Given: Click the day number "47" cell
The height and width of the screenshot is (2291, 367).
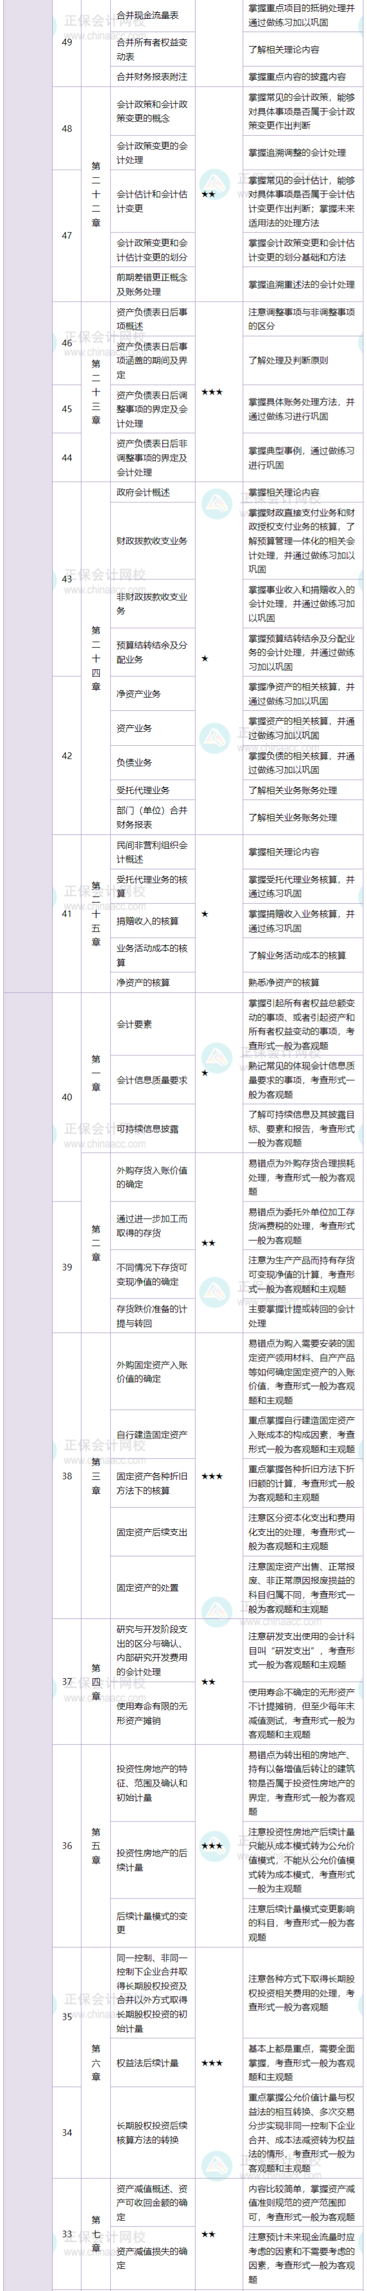Looking at the screenshot, I should pos(67,236).
